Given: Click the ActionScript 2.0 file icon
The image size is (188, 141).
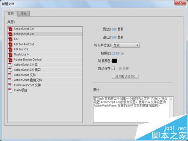Looking at the screenshot, I should pyautogui.click(x=11, y=34).
